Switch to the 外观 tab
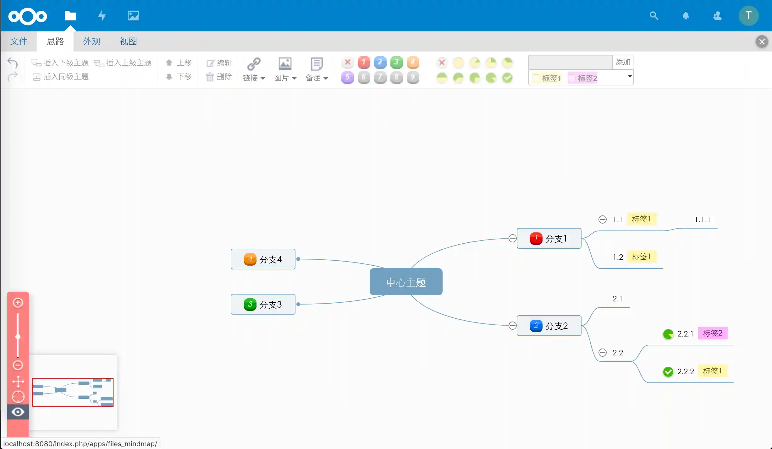Viewport: 772px width, 449px height. click(91, 41)
